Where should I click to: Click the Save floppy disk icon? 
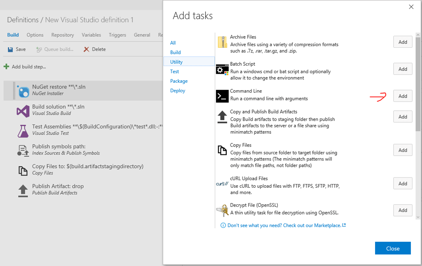point(10,49)
